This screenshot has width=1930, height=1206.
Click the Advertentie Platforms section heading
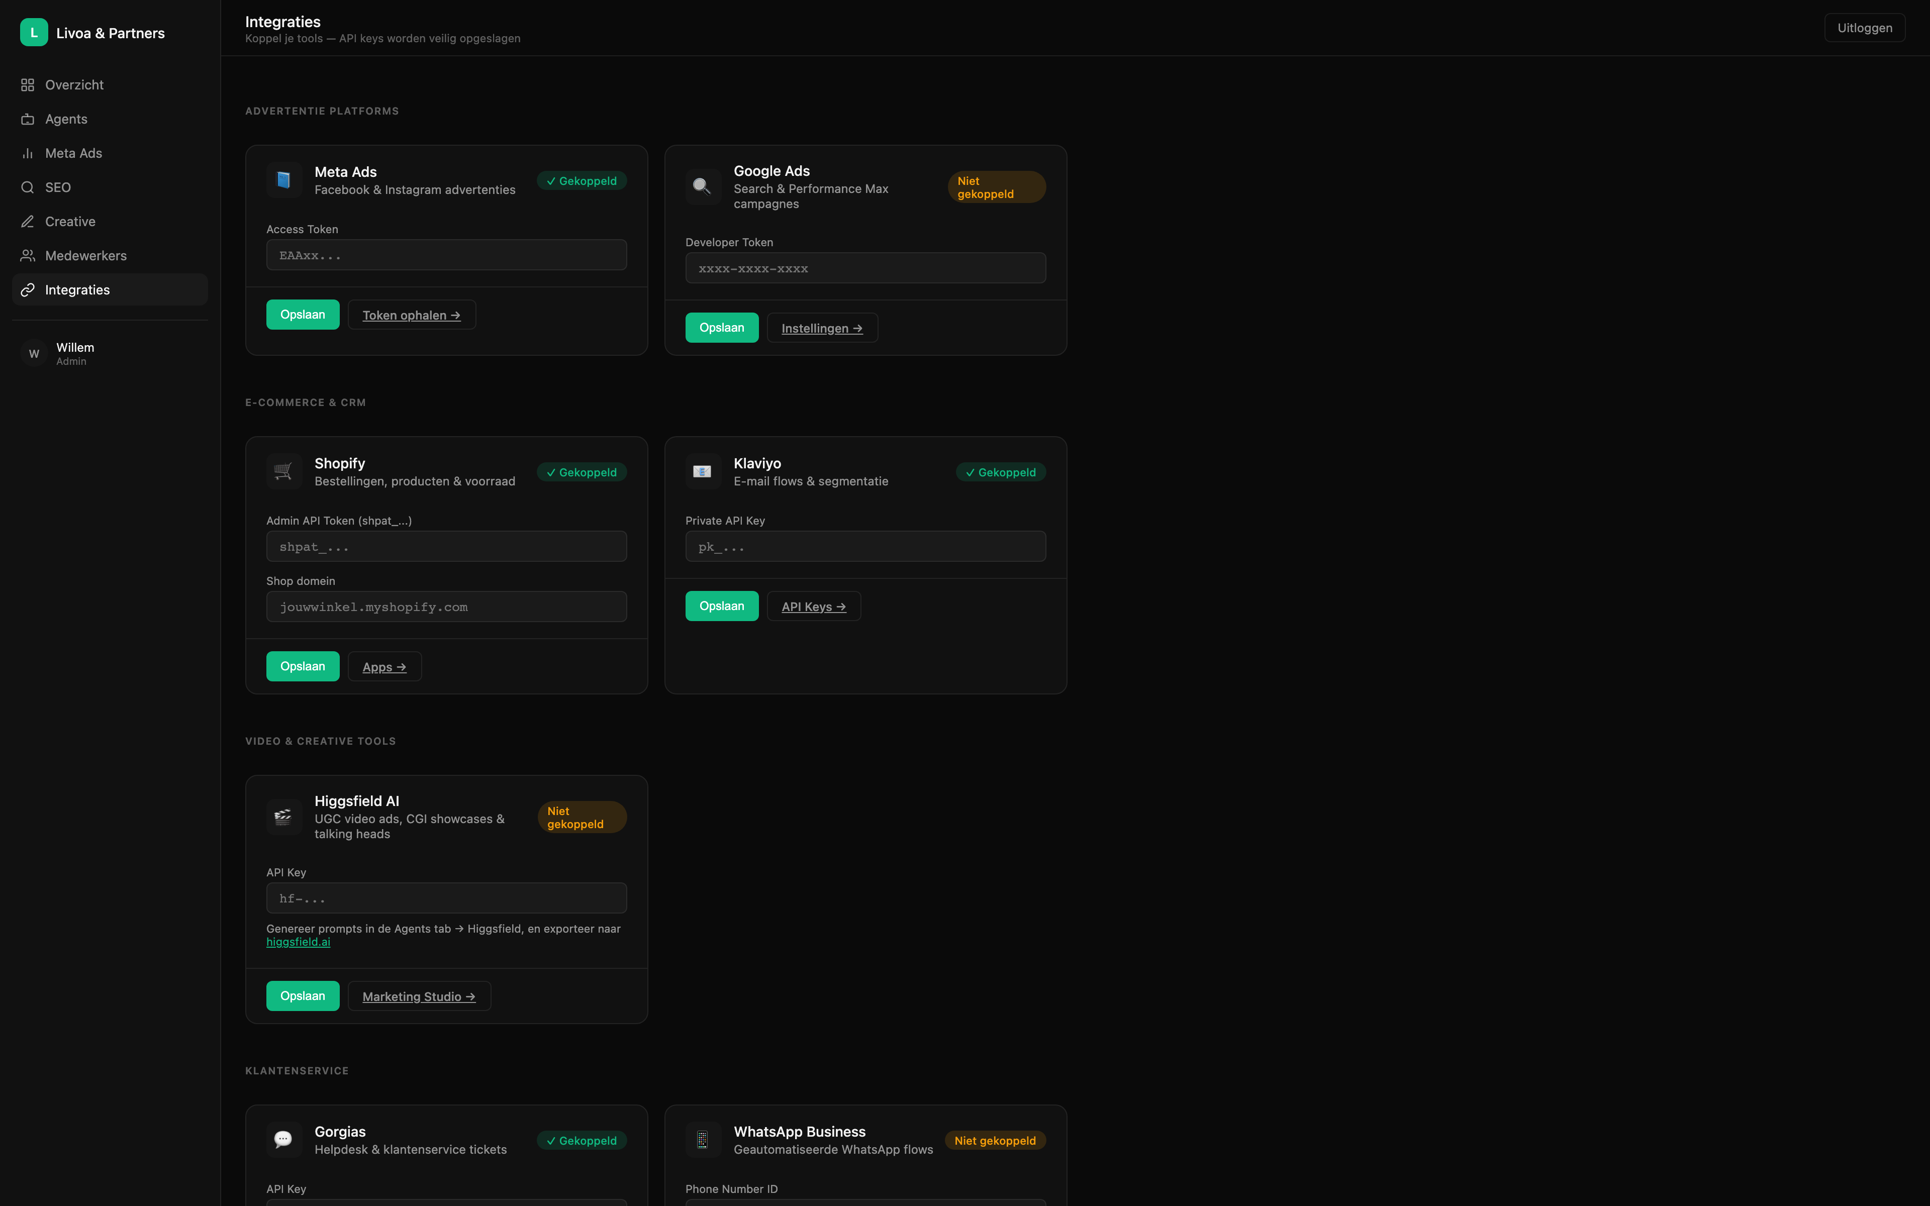point(322,111)
